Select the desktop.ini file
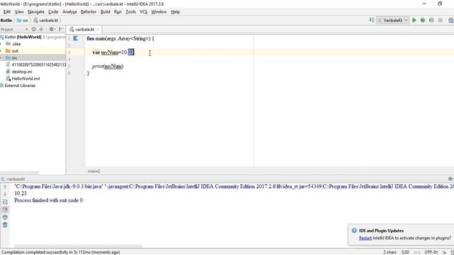This screenshot has height=255, width=454. click(22, 72)
